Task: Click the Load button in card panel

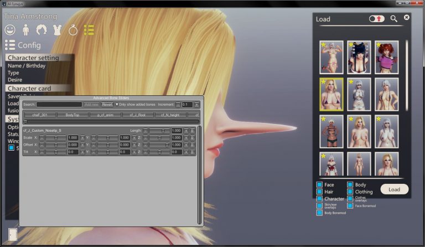Action: (394, 189)
